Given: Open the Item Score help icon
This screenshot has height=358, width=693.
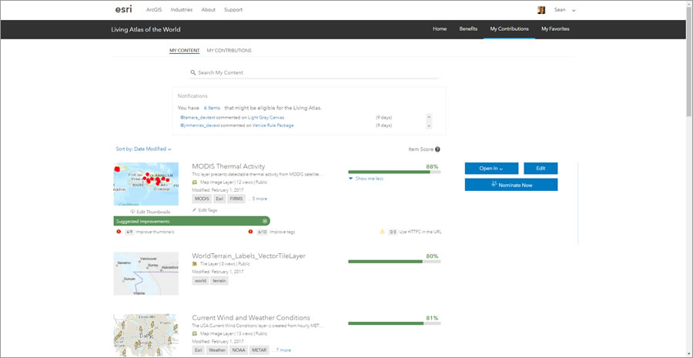Looking at the screenshot, I should point(437,149).
